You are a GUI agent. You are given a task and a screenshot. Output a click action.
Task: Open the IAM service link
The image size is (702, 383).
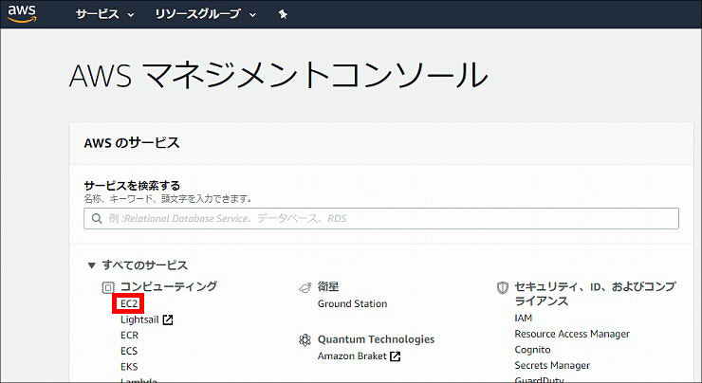pyautogui.click(x=524, y=319)
